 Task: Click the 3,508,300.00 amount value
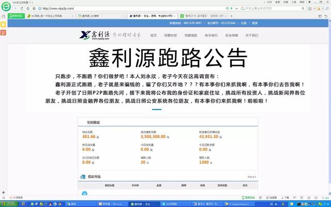tap(153, 136)
